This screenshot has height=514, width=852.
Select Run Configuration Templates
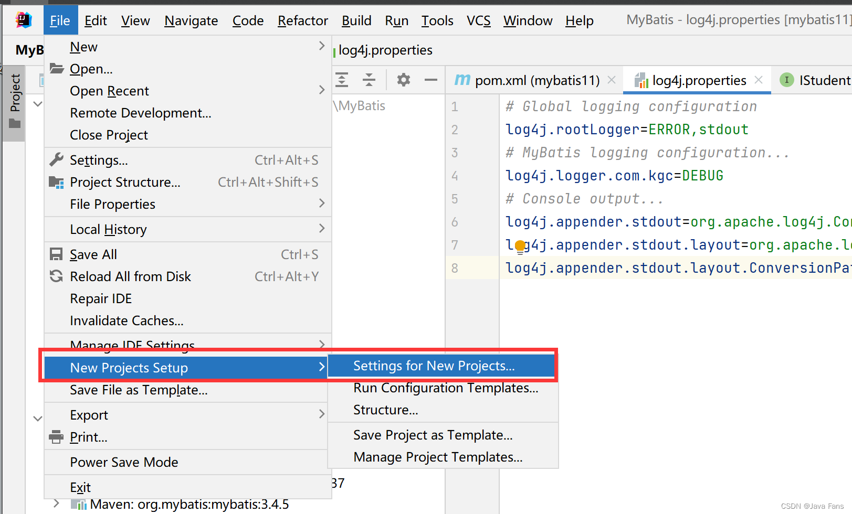(x=443, y=388)
